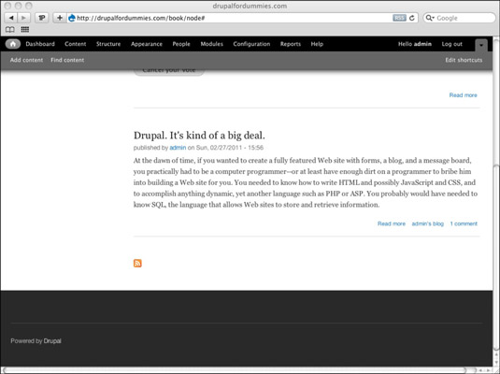Reload the page with refresh icon

411,18
